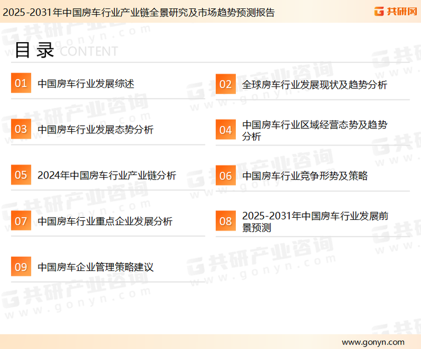The height and width of the screenshot is (349, 421).
Task: Open chapter 2025-2031年中国房车行业发展前景预测
Action: point(315,222)
